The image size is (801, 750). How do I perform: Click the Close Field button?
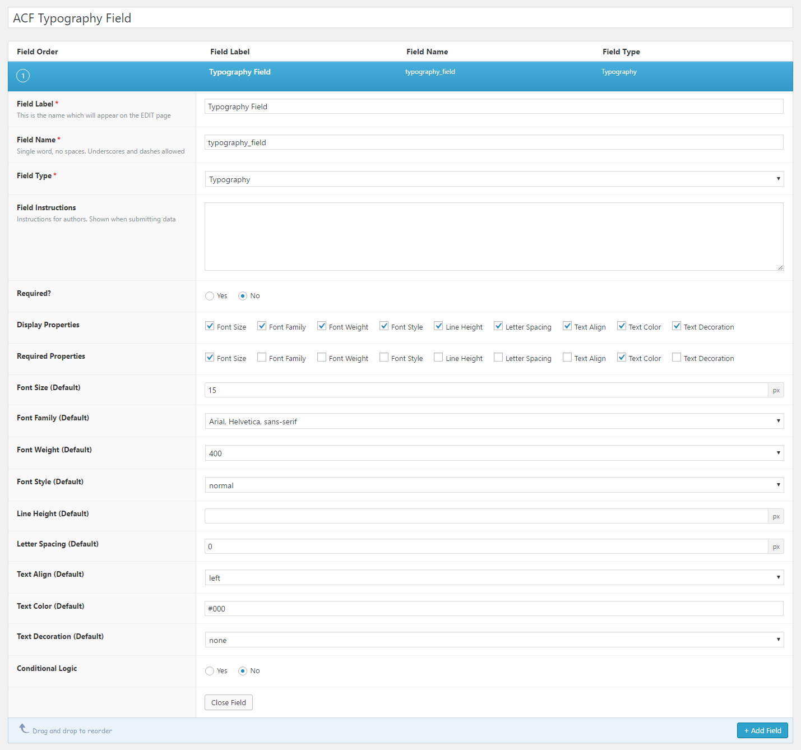pyautogui.click(x=229, y=702)
